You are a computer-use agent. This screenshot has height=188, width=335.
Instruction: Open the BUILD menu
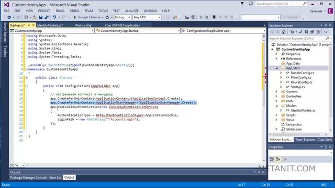tap(60, 10)
